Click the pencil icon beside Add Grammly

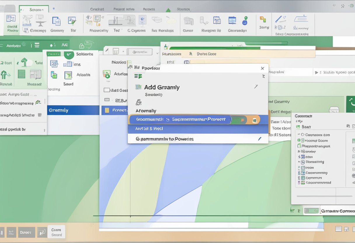pyautogui.click(x=256, y=86)
